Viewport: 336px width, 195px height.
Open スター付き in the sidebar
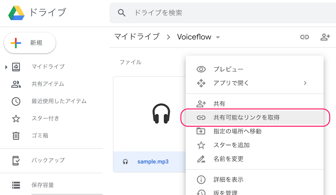[45, 118]
